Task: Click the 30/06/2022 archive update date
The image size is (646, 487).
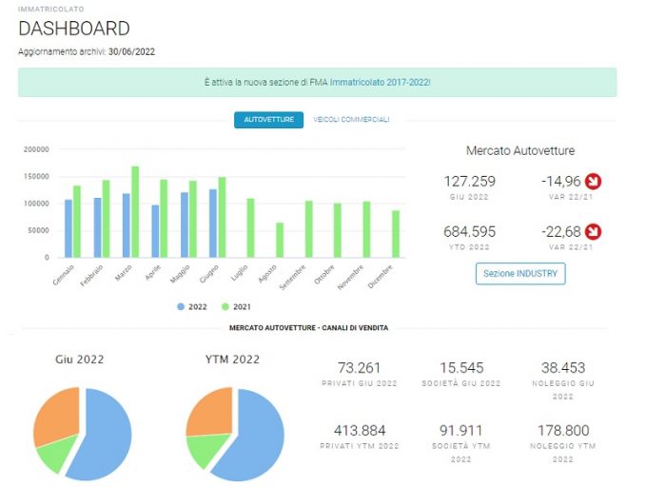Action: tap(132, 52)
